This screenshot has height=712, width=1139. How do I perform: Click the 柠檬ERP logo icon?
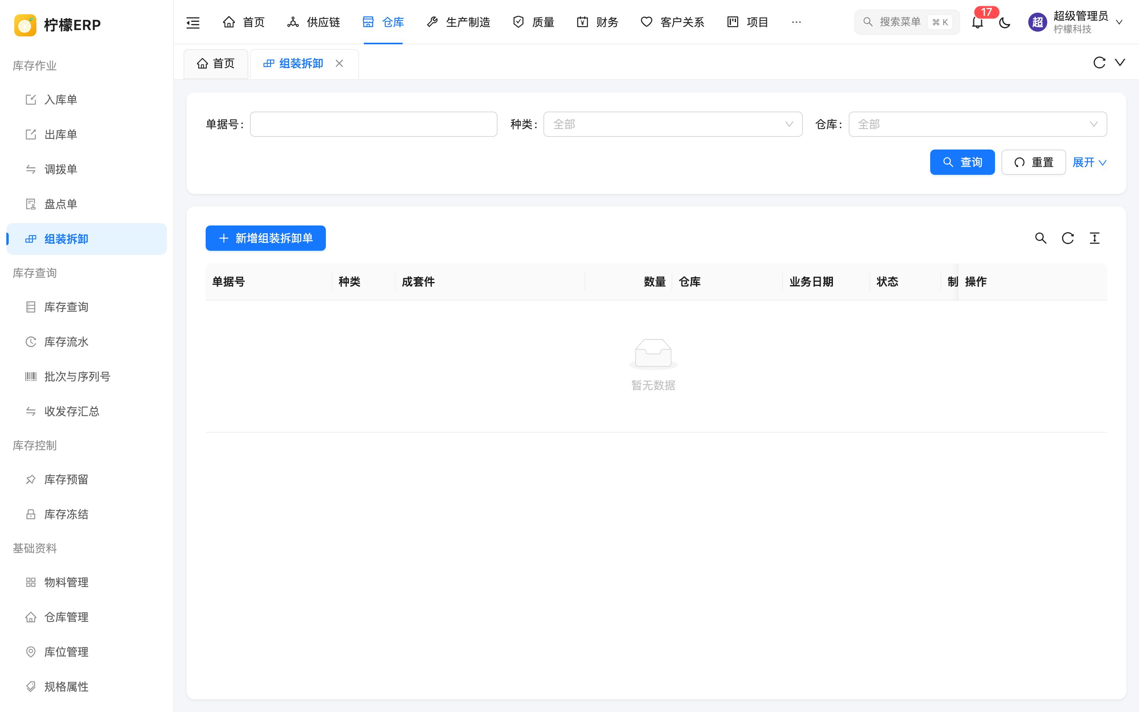click(25, 25)
